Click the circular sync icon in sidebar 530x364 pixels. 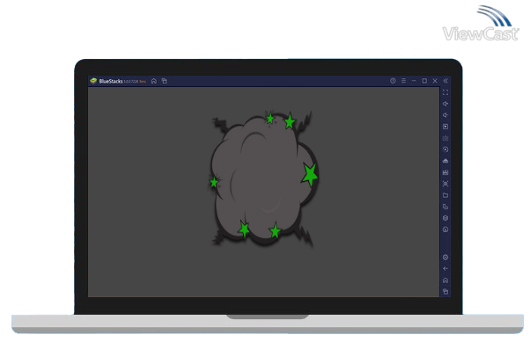coord(445,149)
